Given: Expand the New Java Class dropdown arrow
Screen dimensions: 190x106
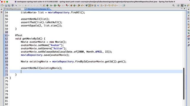Looking at the screenshot, I should click(76, 6).
